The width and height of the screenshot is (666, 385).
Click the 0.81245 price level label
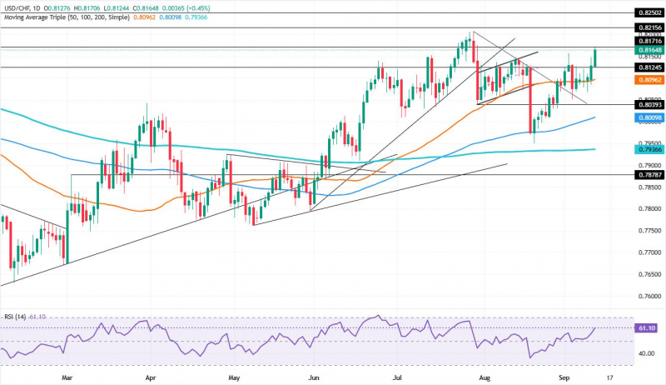tap(649, 67)
